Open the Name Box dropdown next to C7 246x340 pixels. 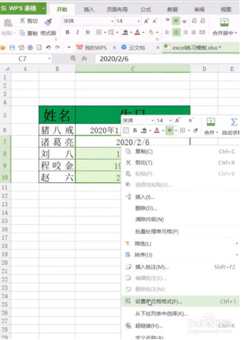[x=49, y=58]
